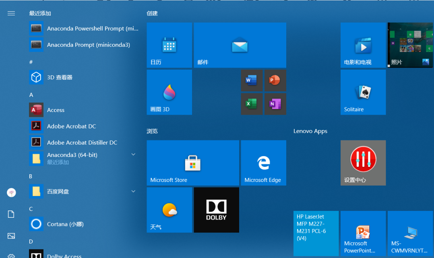The image size is (434, 258).
Task: Click the 浏览 tile group title
Action: click(x=152, y=131)
